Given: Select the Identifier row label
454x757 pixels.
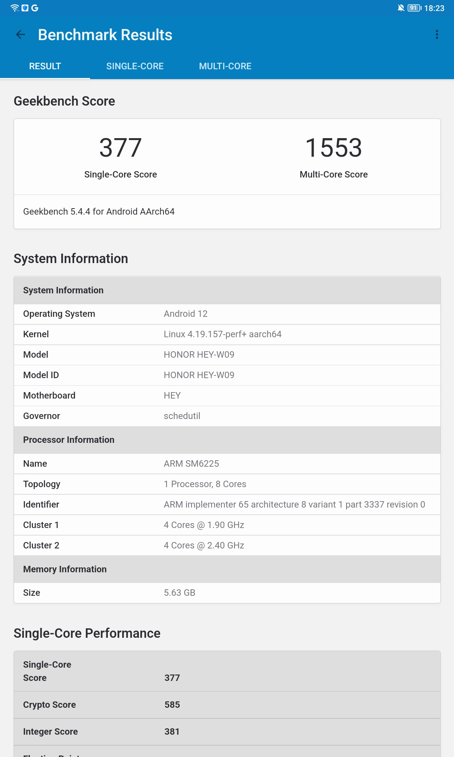Looking at the screenshot, I should pyautogui.click(x=41, y=505).
